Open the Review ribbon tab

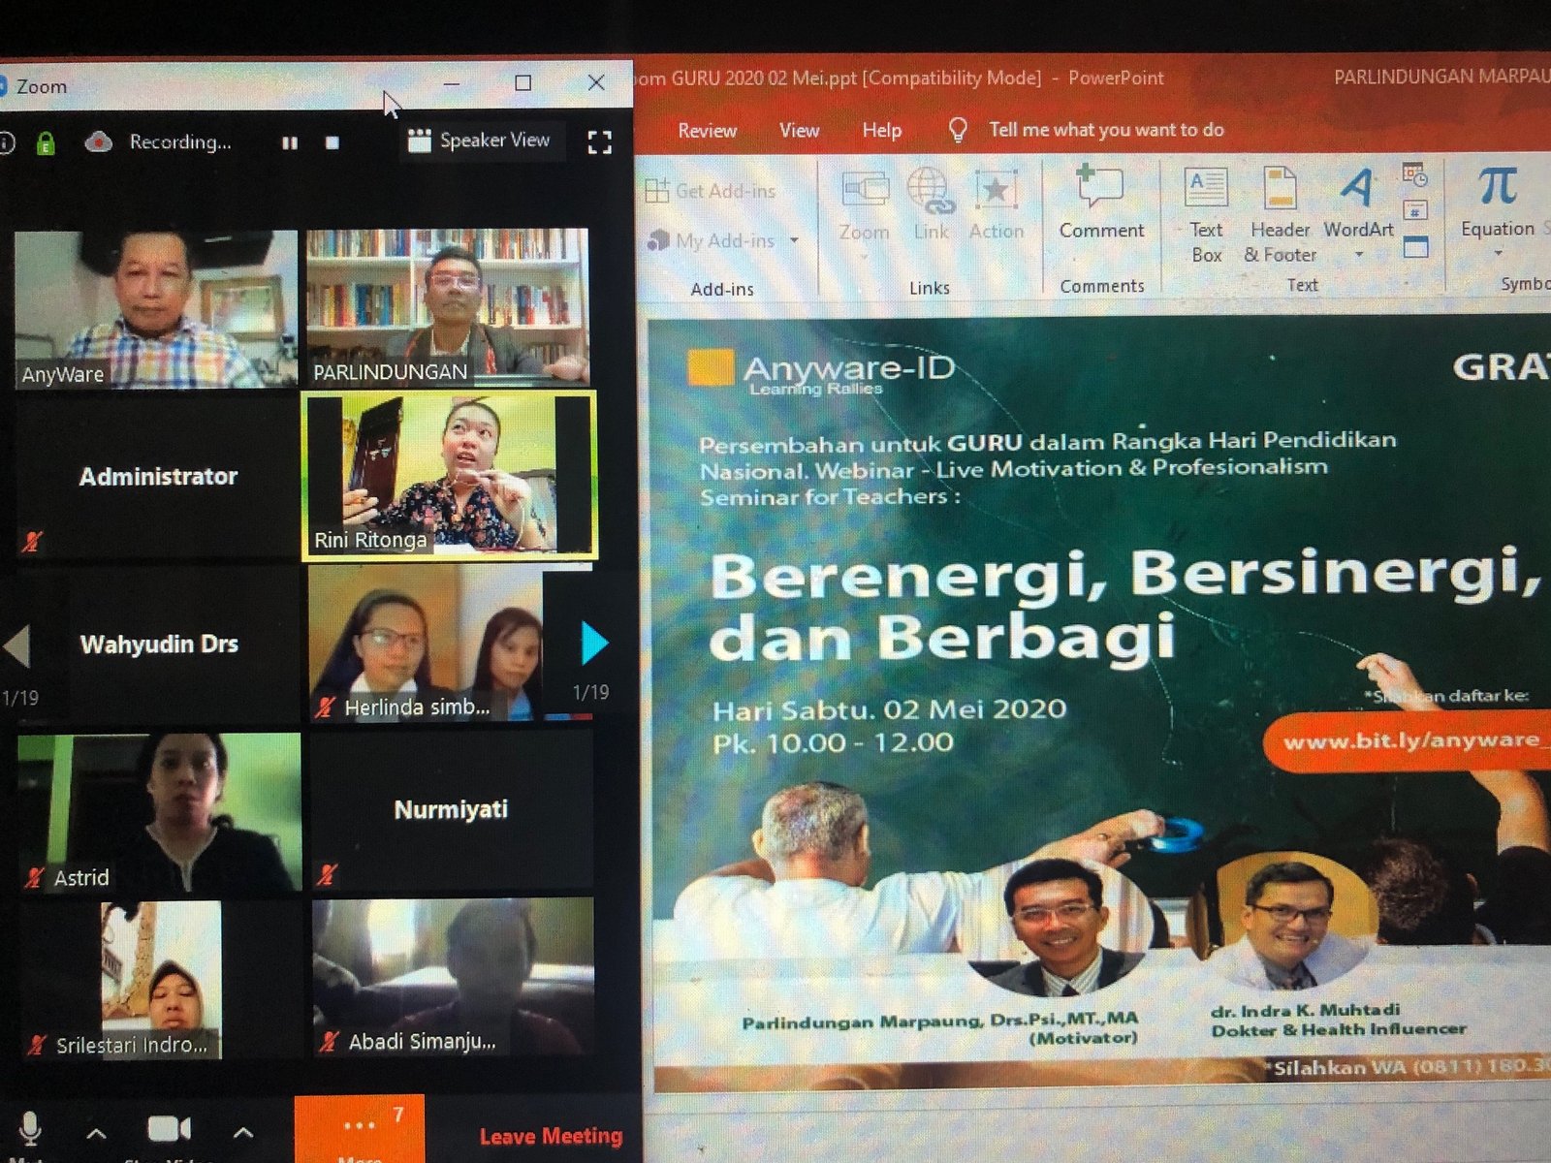707,131
